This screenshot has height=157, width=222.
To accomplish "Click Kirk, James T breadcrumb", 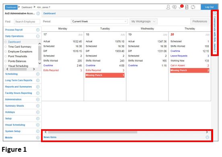I will tap(43, 7).
